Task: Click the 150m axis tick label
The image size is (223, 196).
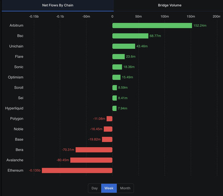Action: tap(191, 17)
